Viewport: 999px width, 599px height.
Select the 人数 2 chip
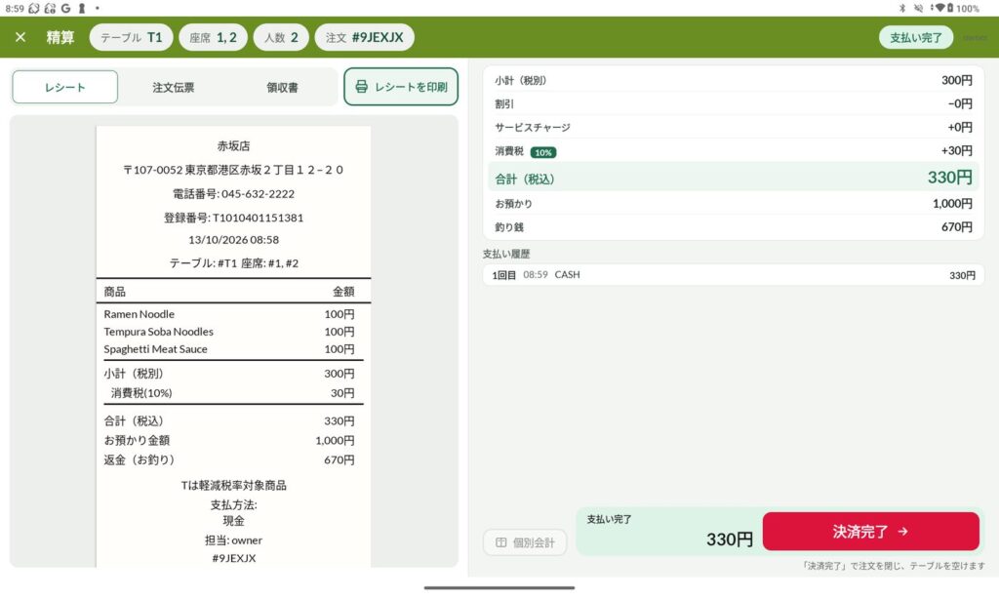[x=281, y=37]
